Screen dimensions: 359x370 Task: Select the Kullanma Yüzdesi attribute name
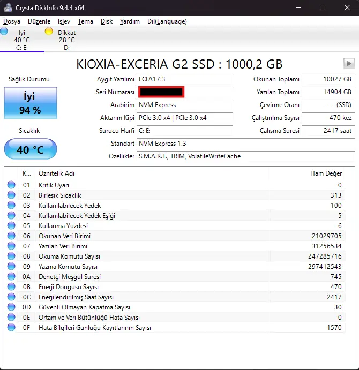pos(63,225)
